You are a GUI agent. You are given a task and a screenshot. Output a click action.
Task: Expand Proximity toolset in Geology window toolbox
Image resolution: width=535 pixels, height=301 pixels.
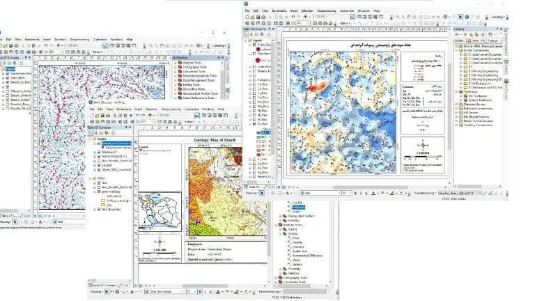[281, 269]
